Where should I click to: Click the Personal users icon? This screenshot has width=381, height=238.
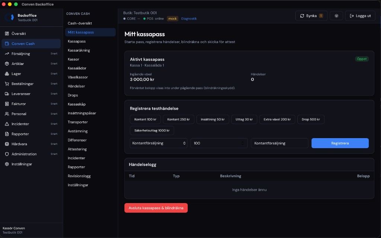pos(7,114)
